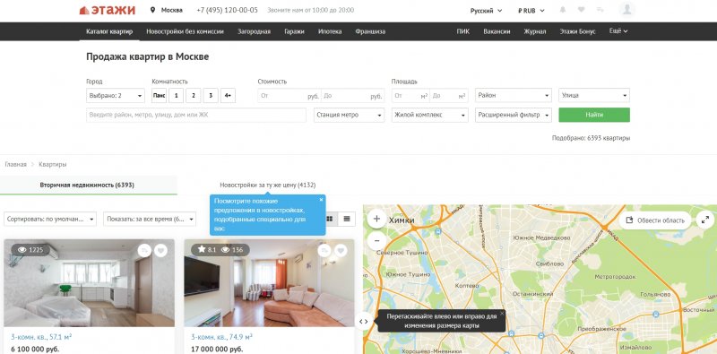This screenshot has width=717, height=354.
Task: Click the map resize handle with arrows
Action: [x=364, y=322]
